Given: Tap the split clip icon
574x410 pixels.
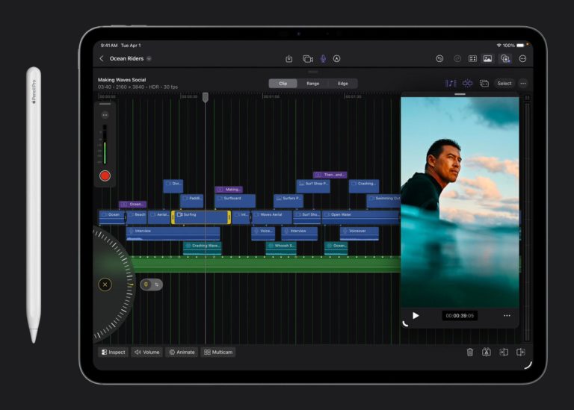Looking at the screenshot, I should click(487, 352).
